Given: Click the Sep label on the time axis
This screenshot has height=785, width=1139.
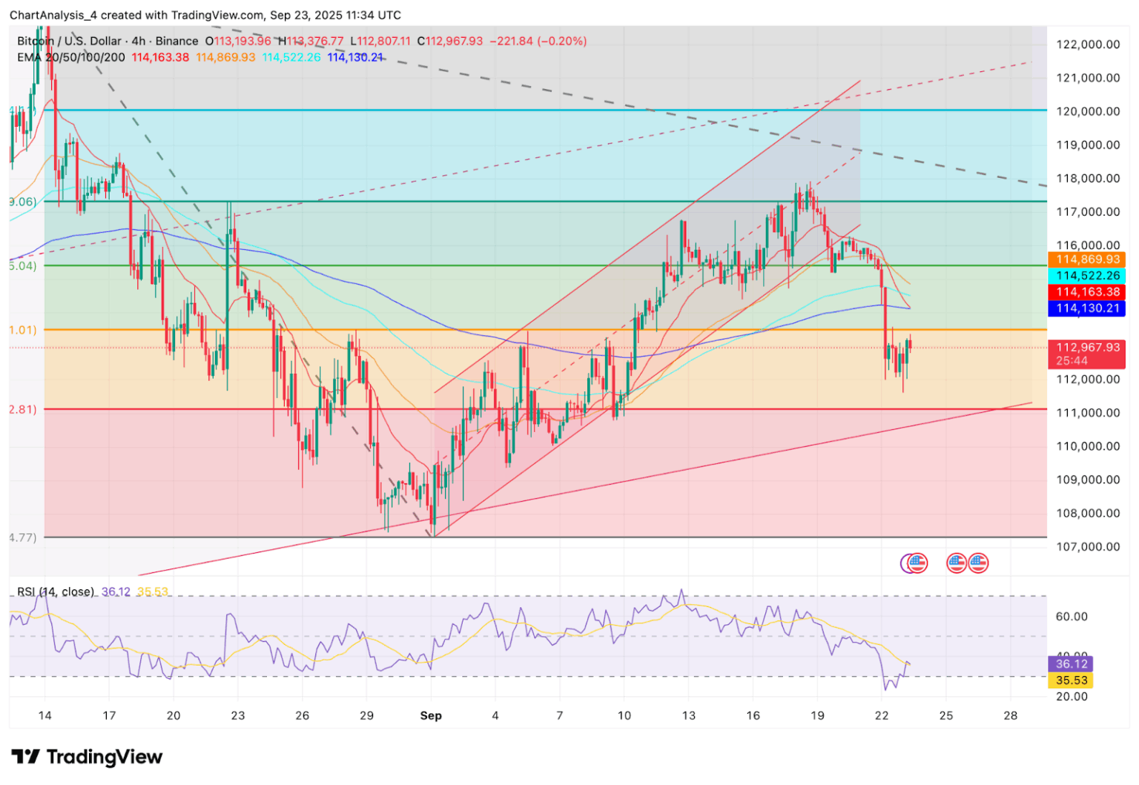Looking at the screenshot, I should click(x=432, y=716).
